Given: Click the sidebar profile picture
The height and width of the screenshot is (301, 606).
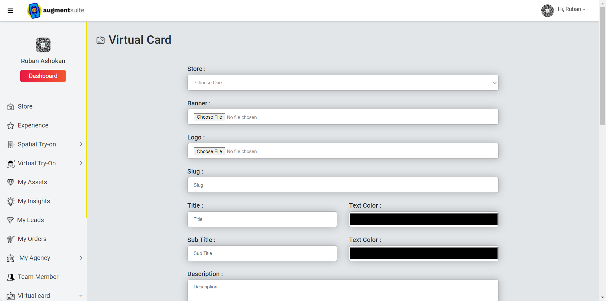Looking at the screenshot, I should (43, 45).
